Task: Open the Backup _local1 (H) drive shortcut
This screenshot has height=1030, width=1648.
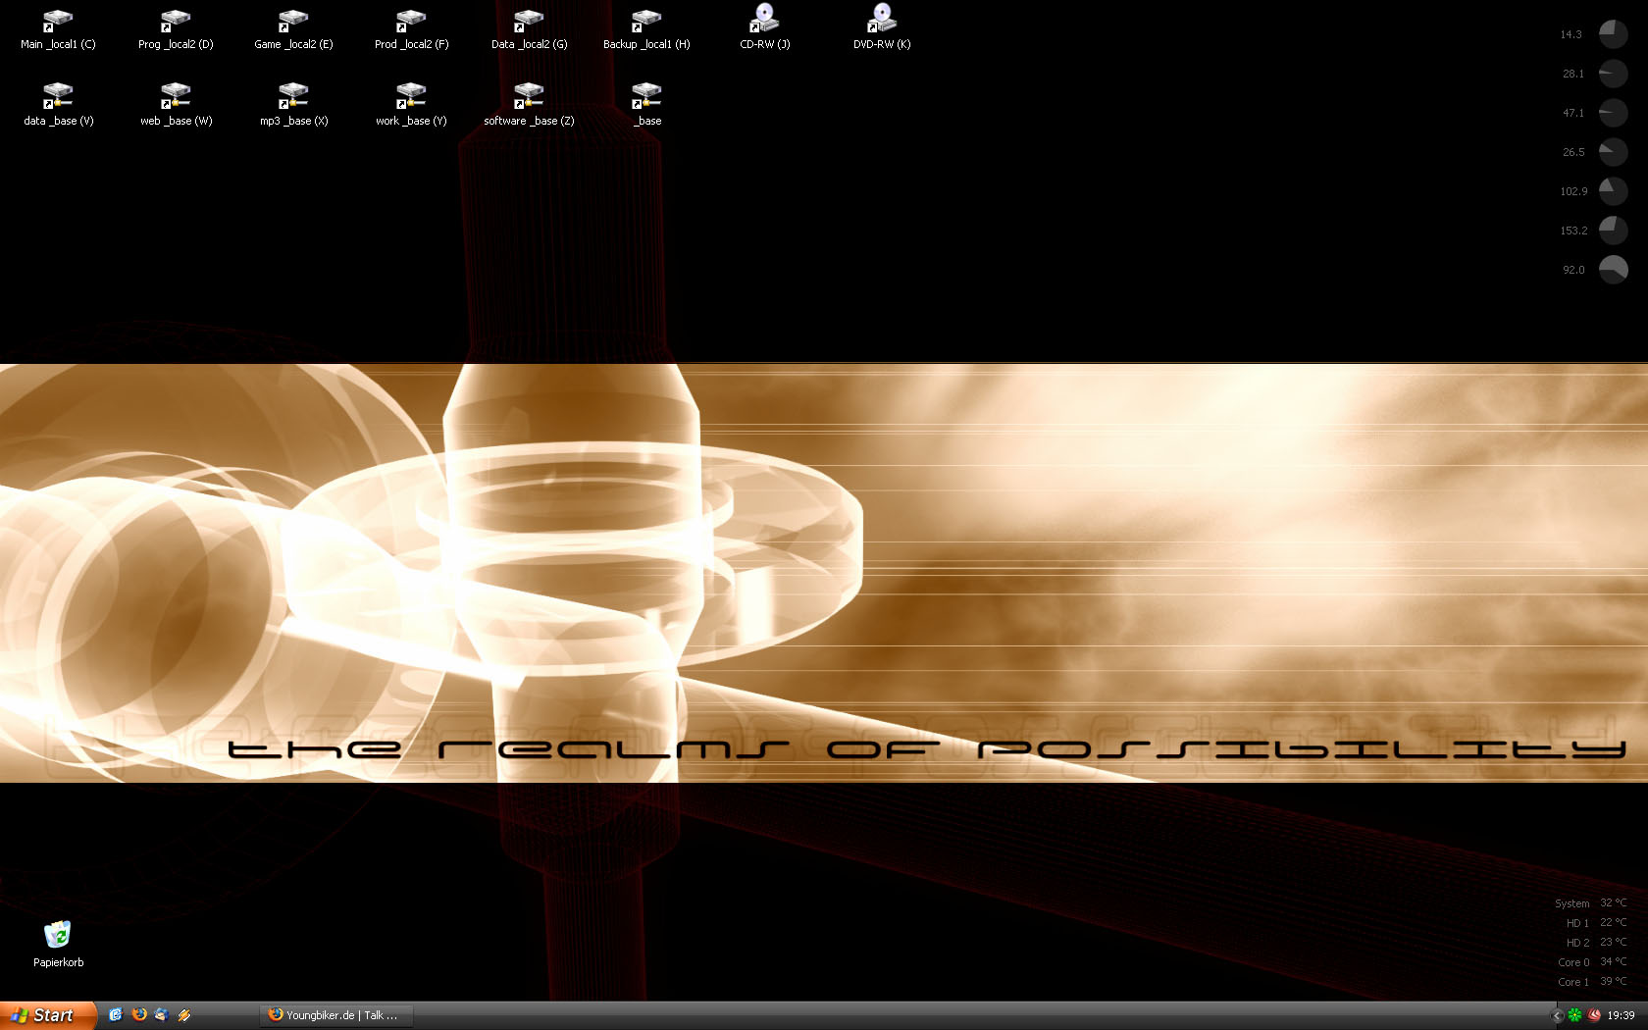Action: click(x=646, y=29)
